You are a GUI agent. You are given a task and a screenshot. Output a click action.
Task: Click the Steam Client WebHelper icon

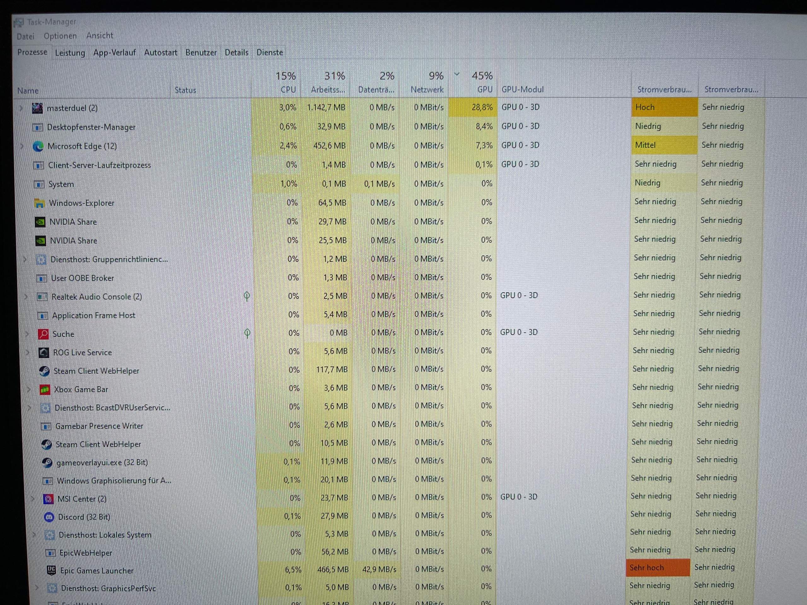(44, 371)
